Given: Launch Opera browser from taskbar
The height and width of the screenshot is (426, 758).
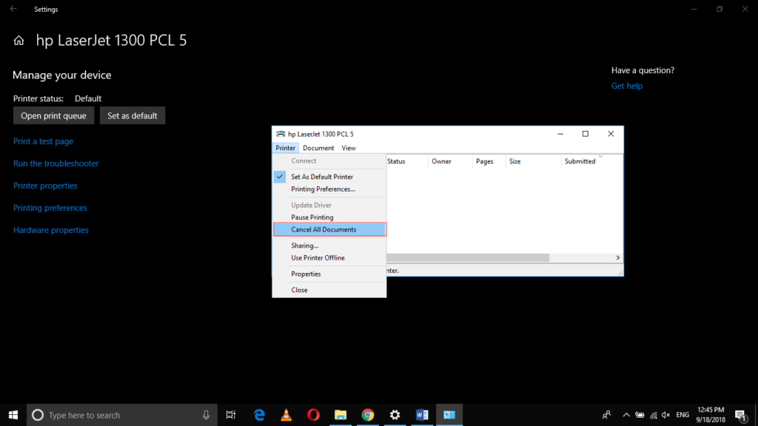Looking at the screenshot, I should (x=313, y=415).
